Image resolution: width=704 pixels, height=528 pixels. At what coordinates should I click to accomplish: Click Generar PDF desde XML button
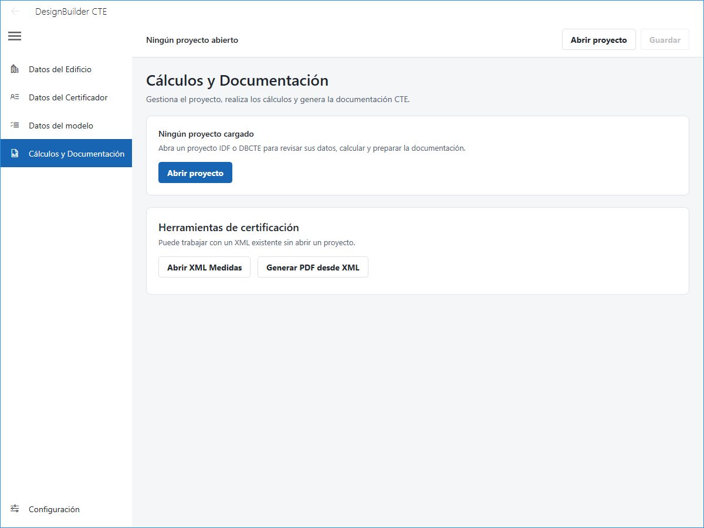pos(313,267)
